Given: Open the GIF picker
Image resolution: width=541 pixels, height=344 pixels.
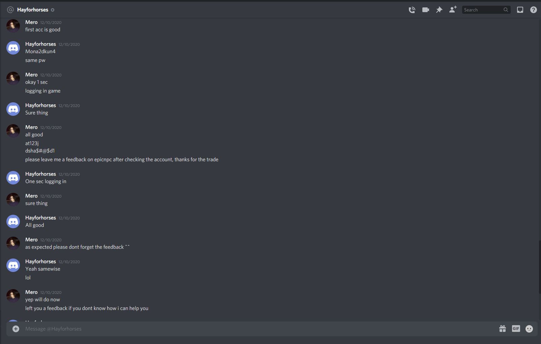Looking at the screenshot, I should tap(516, 329).
